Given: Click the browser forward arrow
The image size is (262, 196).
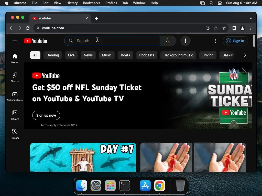Looking at the screenshot, I should click(19, 28).
